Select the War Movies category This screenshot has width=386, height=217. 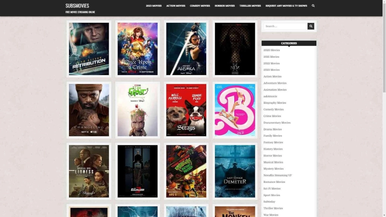click(x=271, y=215)
